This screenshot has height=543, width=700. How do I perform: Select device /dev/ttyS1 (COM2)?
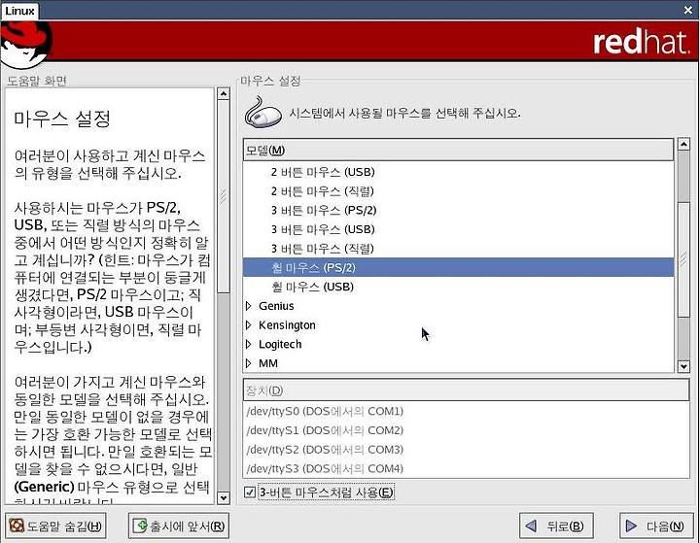tap(466, 430)
